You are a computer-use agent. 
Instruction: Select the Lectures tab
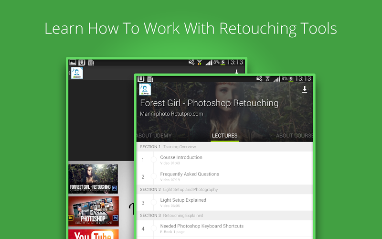(x=224, y=136)
